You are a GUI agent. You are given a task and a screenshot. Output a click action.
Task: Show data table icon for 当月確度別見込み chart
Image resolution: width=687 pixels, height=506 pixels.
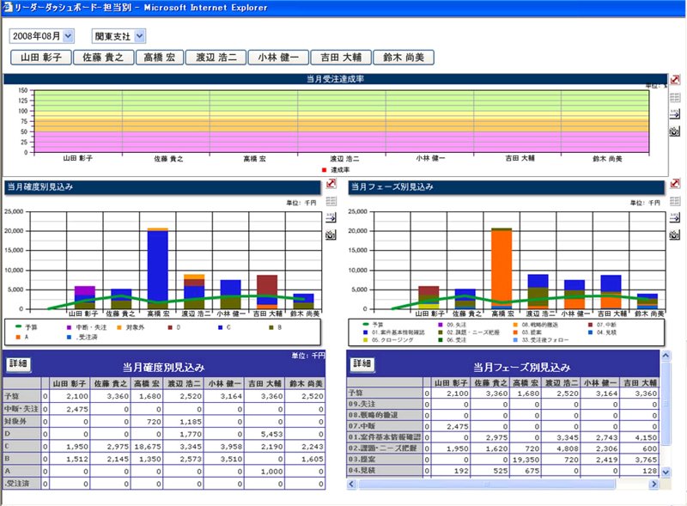click(331, 201)
